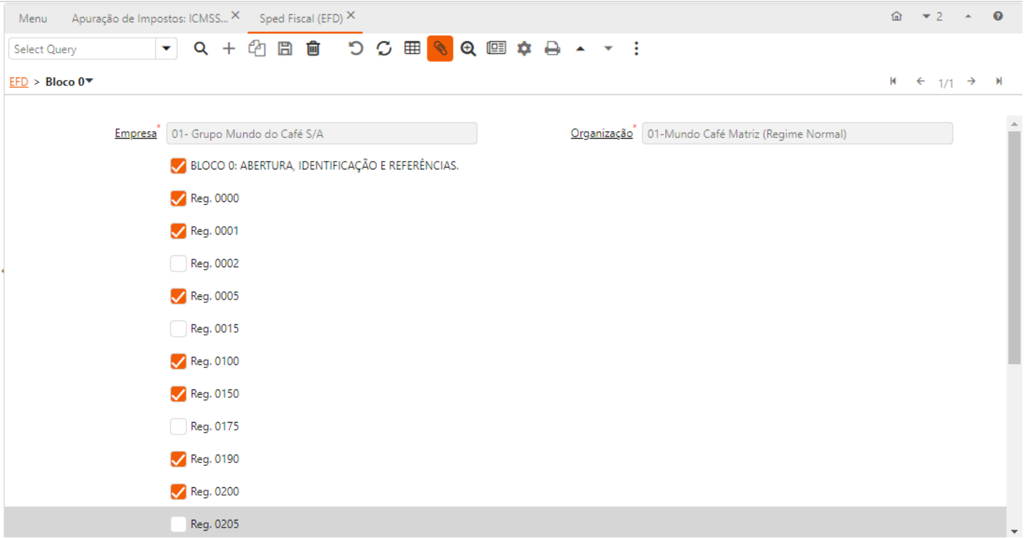Add a new record with plus icon

tap(229, 49)
